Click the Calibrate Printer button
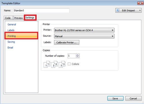Image resolution: width=144 pixels, height=104 pixels. click(x=67, y=43)
